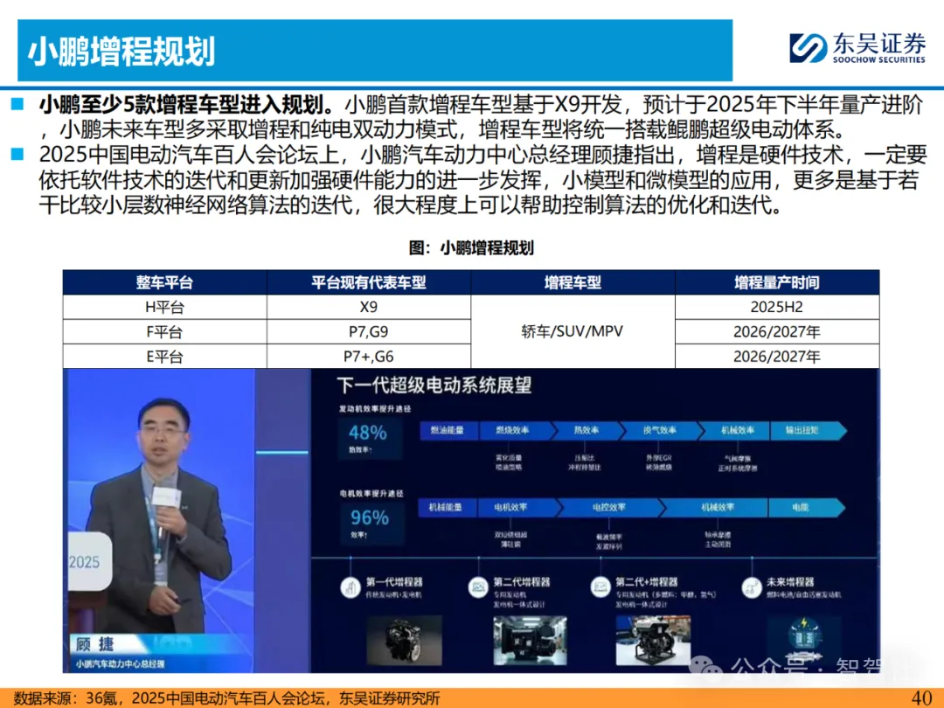Click the F平台 table cell
This screenshot has width=944, height=708.
pos(164,332)
